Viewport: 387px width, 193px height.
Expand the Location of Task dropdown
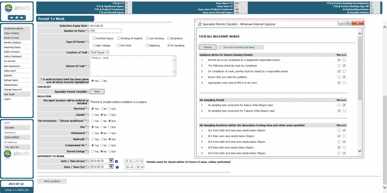click(x=100, y=52)
